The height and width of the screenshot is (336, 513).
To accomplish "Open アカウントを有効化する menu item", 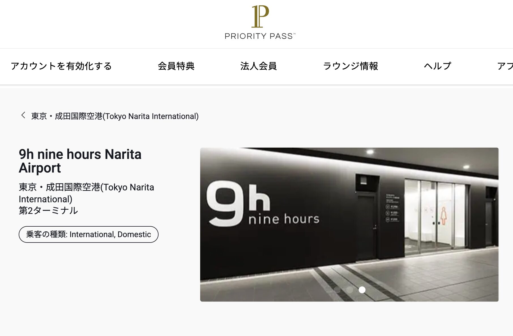I will click(61, 66).
